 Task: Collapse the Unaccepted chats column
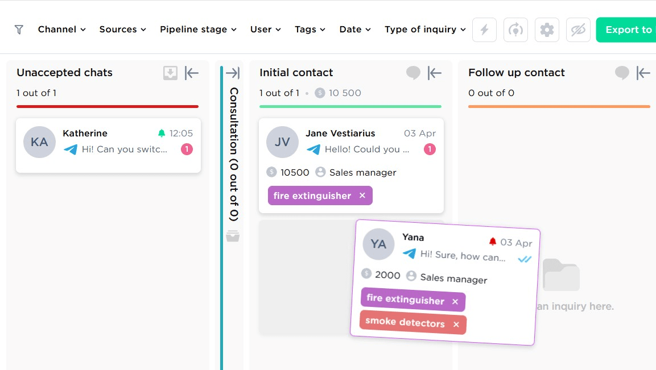pos(192,73)
